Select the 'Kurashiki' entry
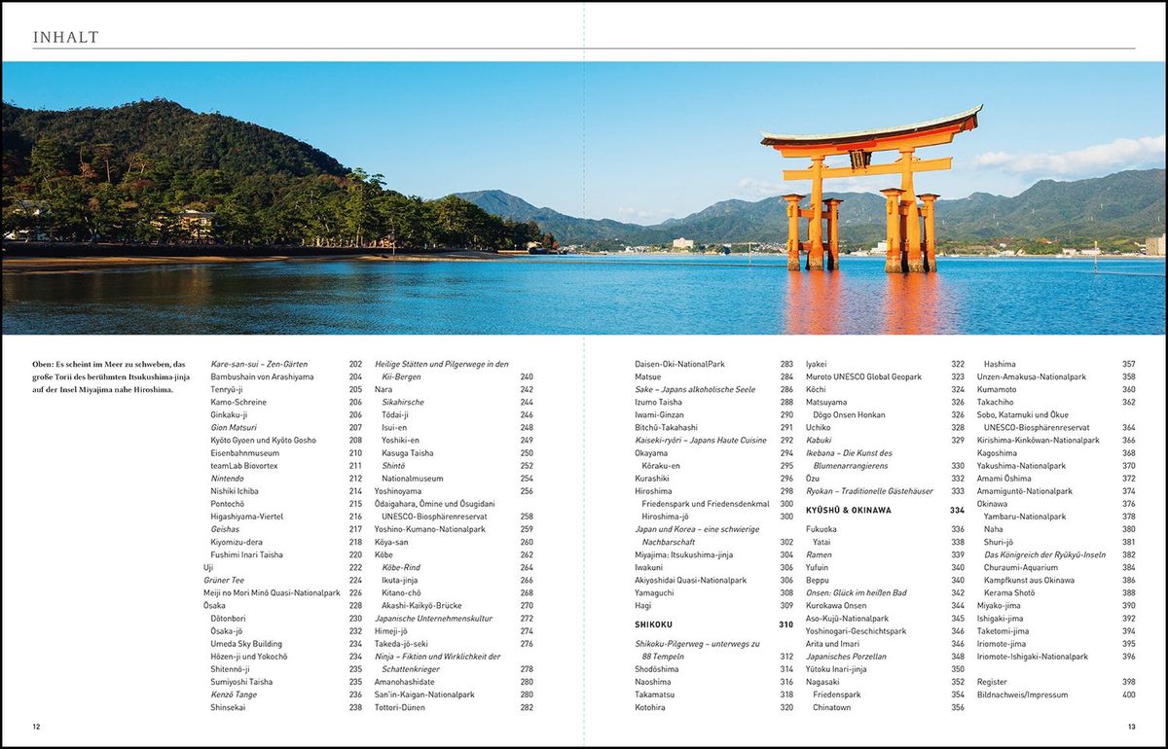 (x=652, y=479)
